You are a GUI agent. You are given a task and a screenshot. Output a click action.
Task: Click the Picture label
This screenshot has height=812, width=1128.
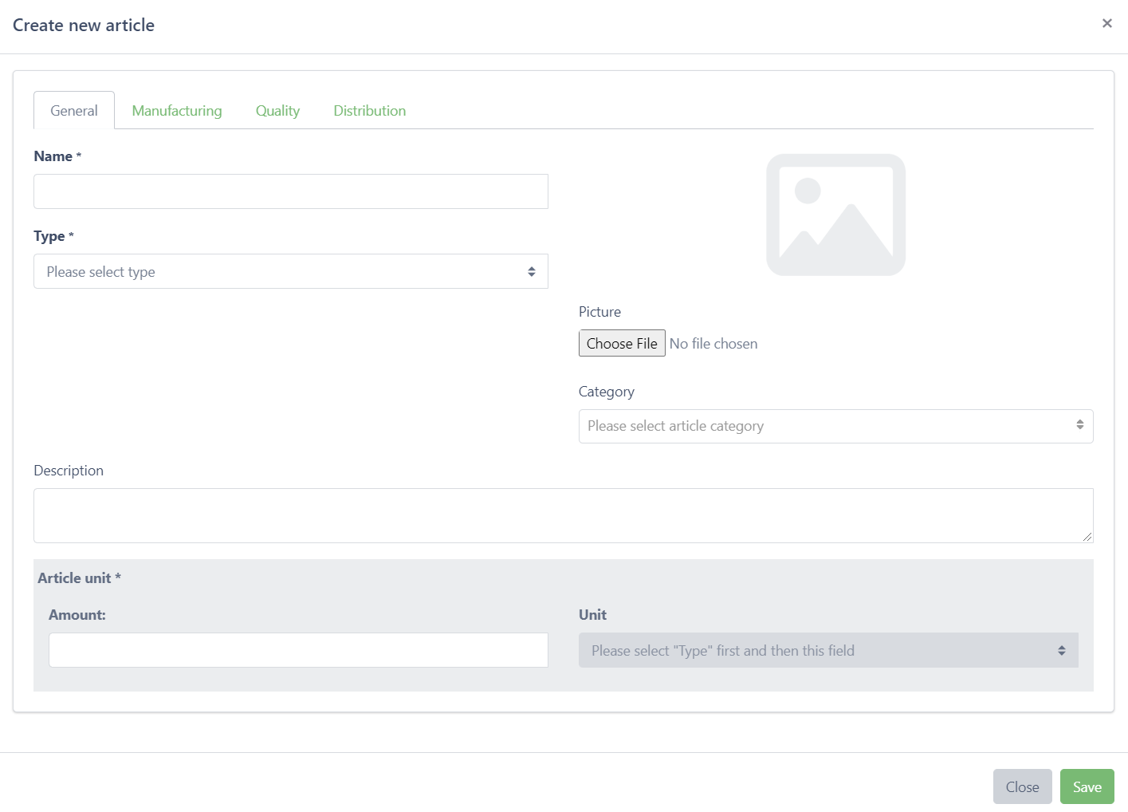[x=599, y=312]
